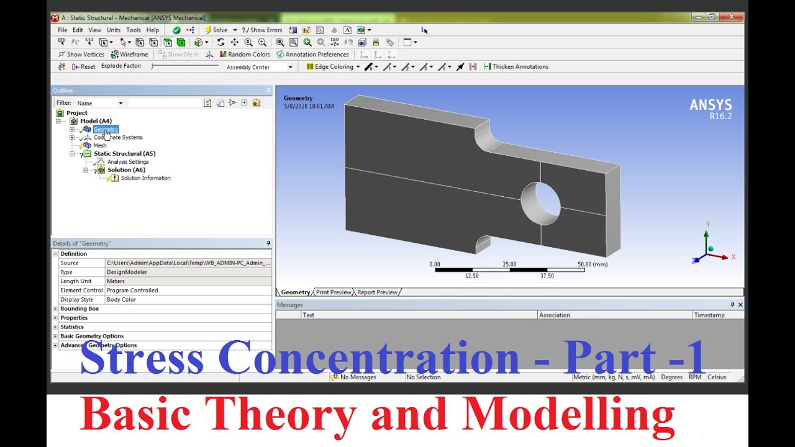Switch to the Report Preview tab

pyautogui.click(x=377, y=292)
